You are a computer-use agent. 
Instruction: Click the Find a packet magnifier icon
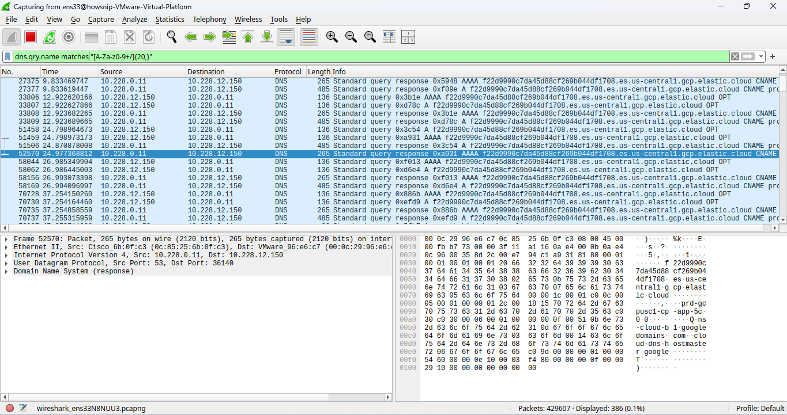(172, 37)
